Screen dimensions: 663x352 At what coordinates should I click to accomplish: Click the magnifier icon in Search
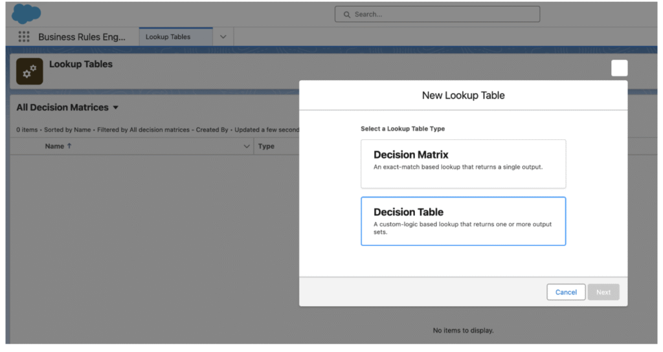[347, 14]
